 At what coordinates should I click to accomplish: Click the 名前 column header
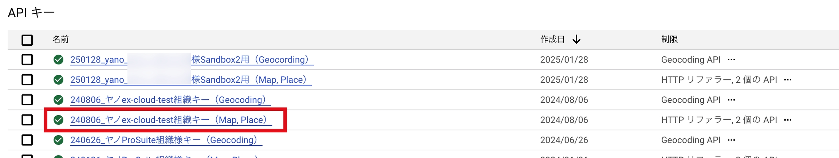click(60, 39)
